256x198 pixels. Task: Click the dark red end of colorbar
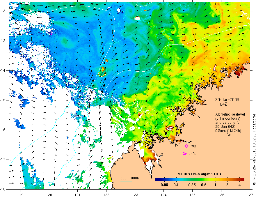[243, 180]
